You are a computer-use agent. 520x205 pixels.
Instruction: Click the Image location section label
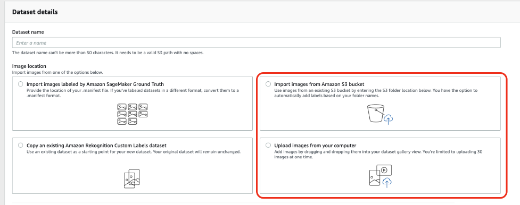(x=29, y=66)
